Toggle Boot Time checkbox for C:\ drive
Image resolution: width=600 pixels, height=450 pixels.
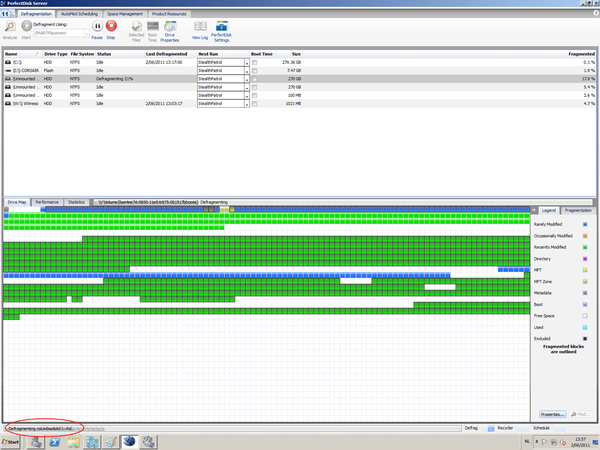click(x=254, y=62)
